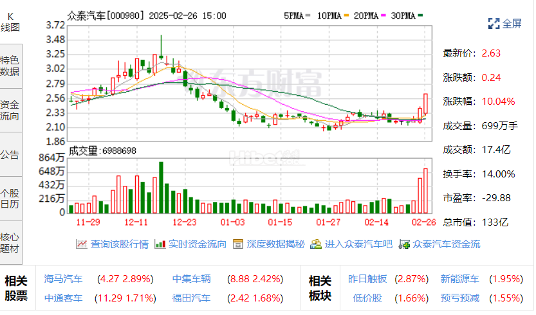The image size is (536, 315).
Task: Open related stock 中通客车
Action: 63,298
